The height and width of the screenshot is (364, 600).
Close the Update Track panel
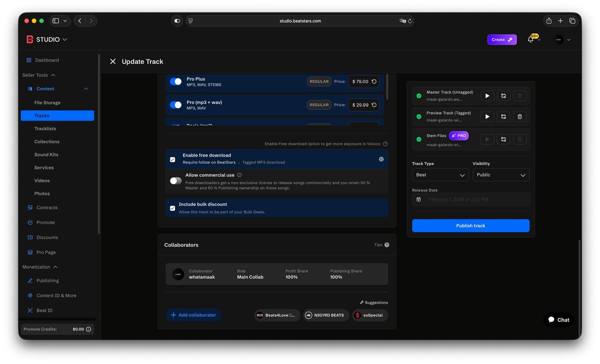[113, 61]
